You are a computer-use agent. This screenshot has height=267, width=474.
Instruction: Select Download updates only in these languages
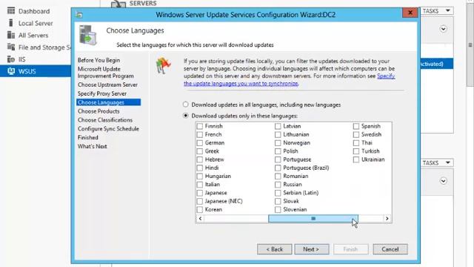(x=186, y=116)
